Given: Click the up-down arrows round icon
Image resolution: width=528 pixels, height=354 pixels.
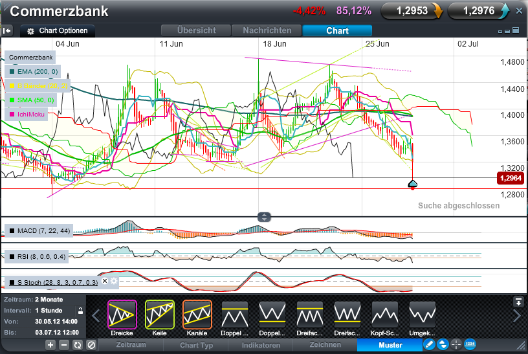Looking at the screenshot, I should pyautogui.click(x=443, y=344).
